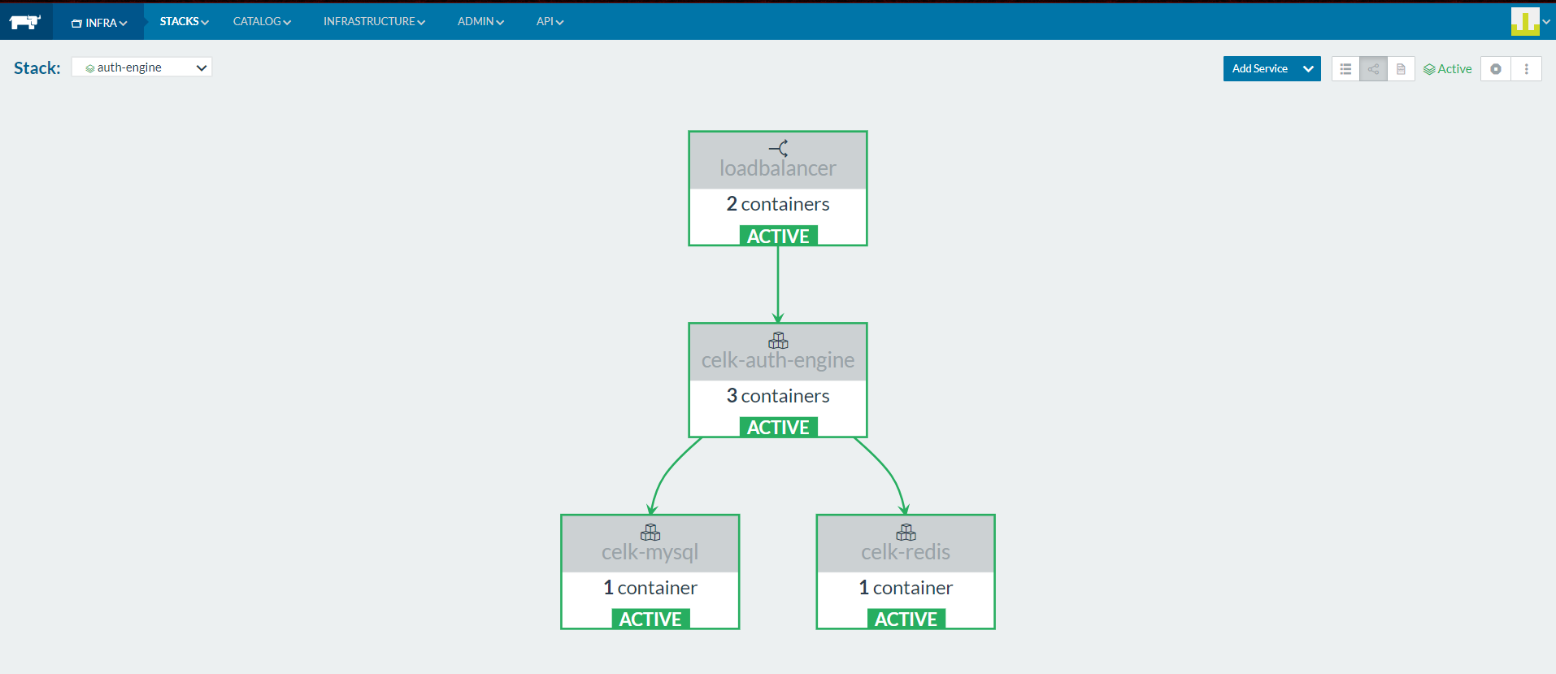
Task: Click celk-auth-engine's ACTIVE status badge
Action: [x=778, y=427]
